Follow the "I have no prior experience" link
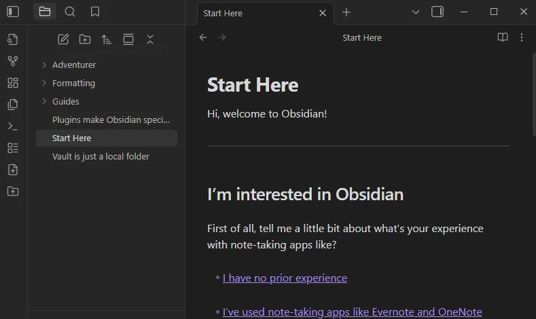536x319 pixels. click(x=285, y=278)
